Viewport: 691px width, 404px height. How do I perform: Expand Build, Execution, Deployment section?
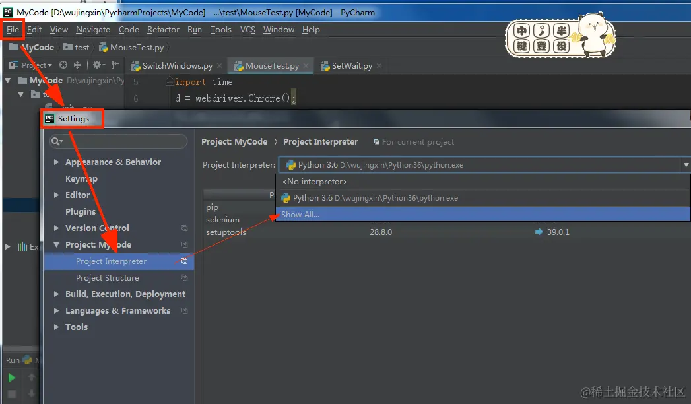coord(56,294)
